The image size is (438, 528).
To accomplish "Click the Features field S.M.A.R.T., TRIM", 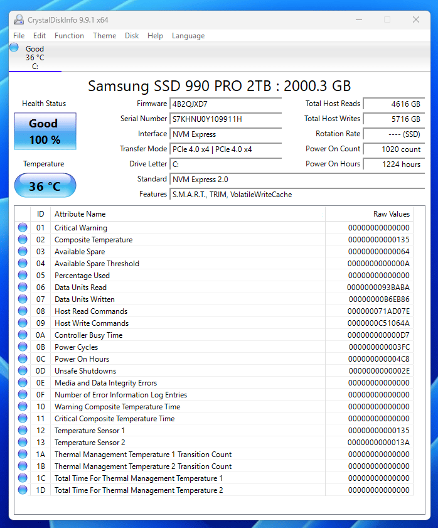I will coord(297,195).
